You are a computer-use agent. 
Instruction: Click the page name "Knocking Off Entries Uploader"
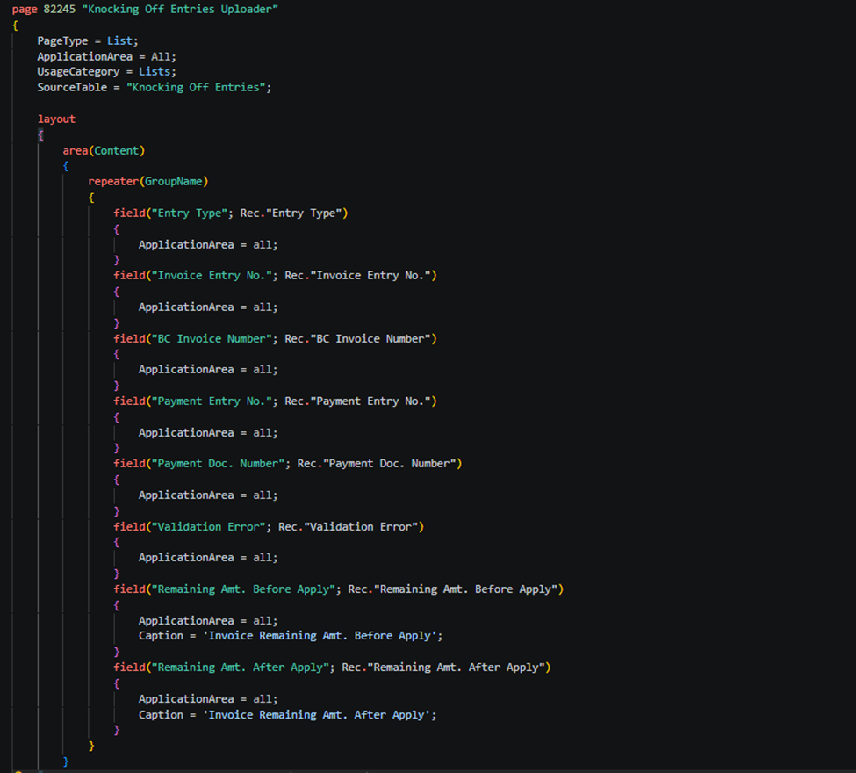tap(180, 9)
